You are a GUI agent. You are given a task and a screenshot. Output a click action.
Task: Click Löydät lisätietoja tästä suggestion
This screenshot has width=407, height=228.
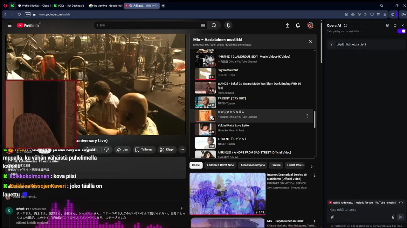click(x=366, y=45)
